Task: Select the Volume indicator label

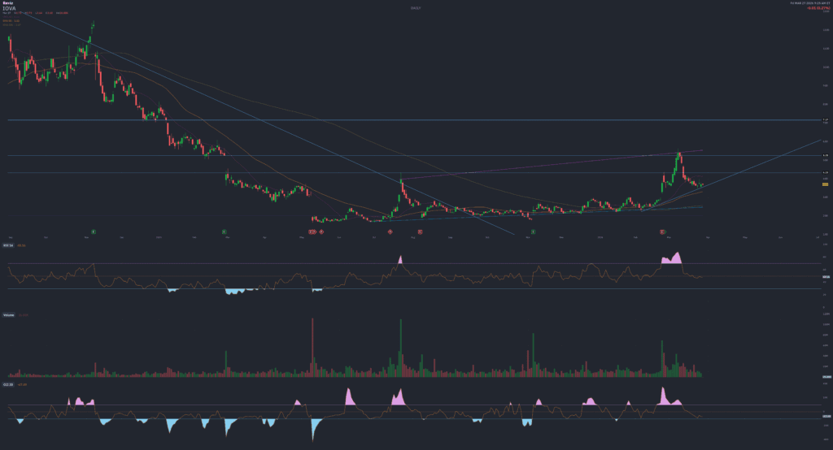Action: [x=9, y=315]
